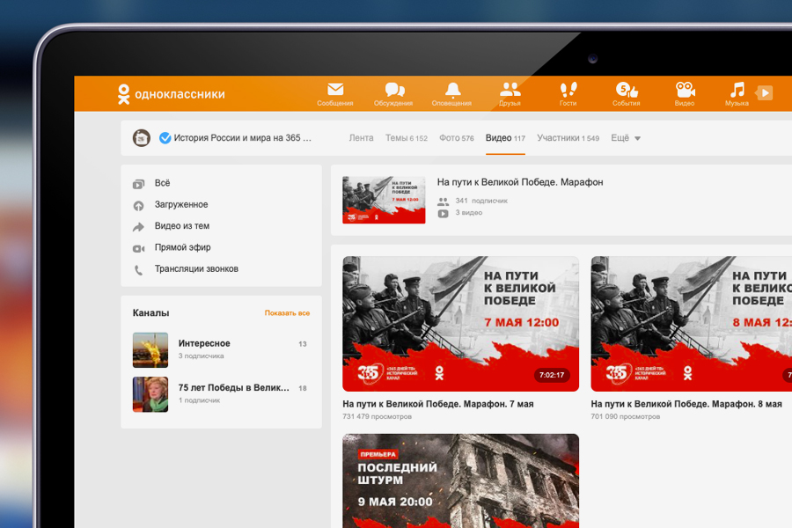Open Друзья people icon
Screen dimensions: 792x528
[510, 90]
